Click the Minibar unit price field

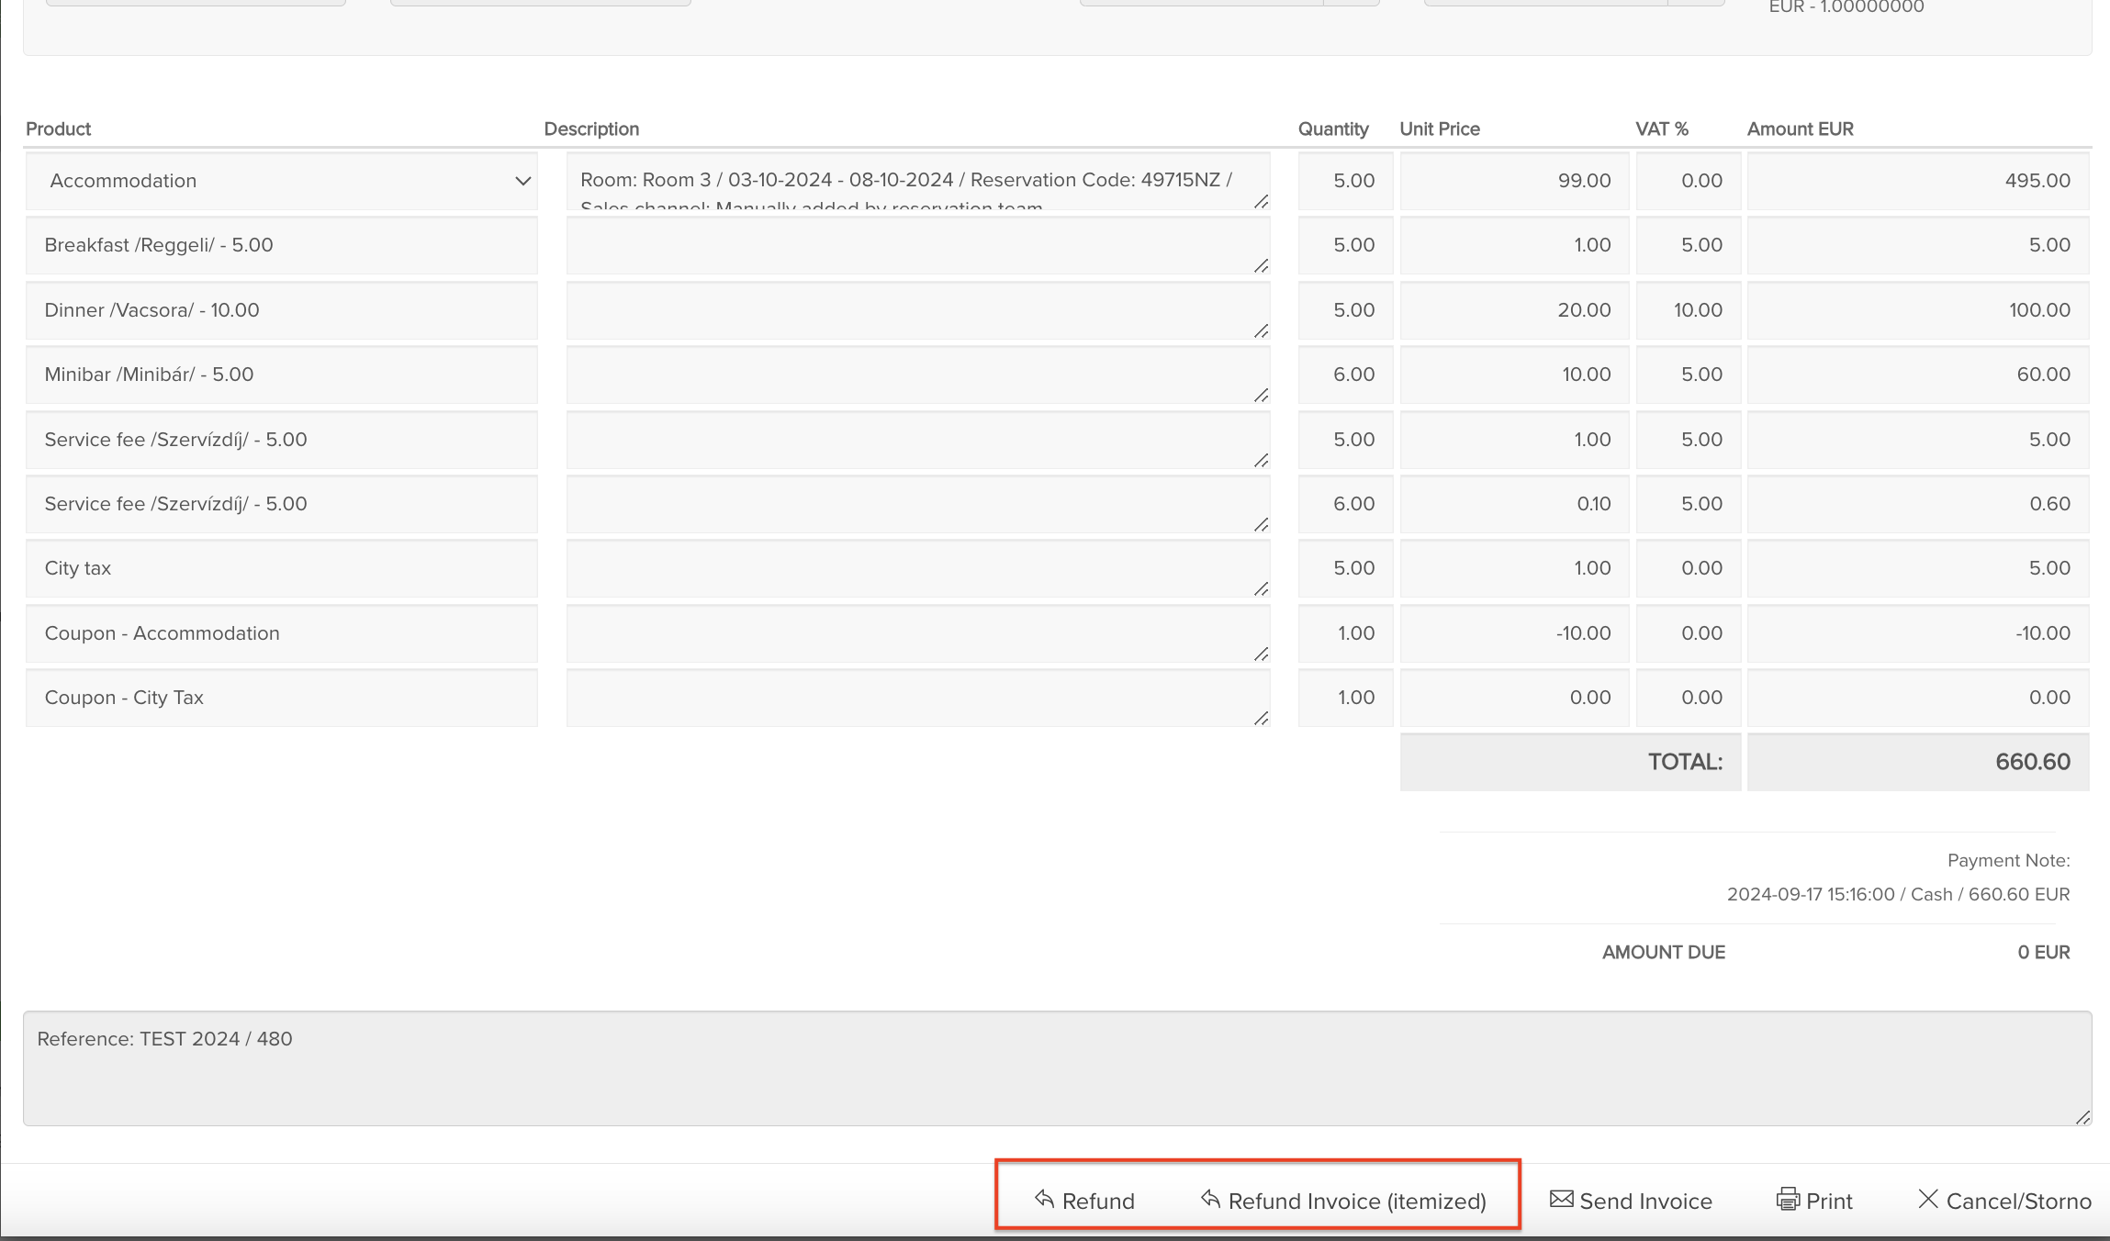tap(1514, 375)
